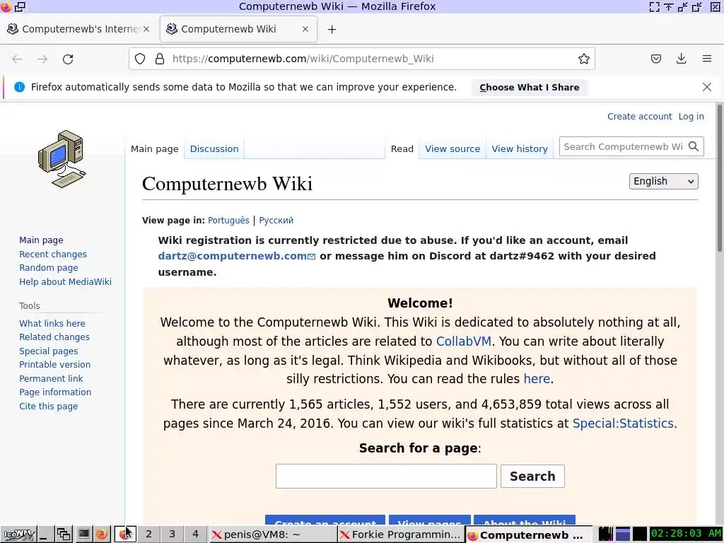Click the Computernewb computer logo image
Viewport: 724px width, 543px height.
click(x=62, y=159)
